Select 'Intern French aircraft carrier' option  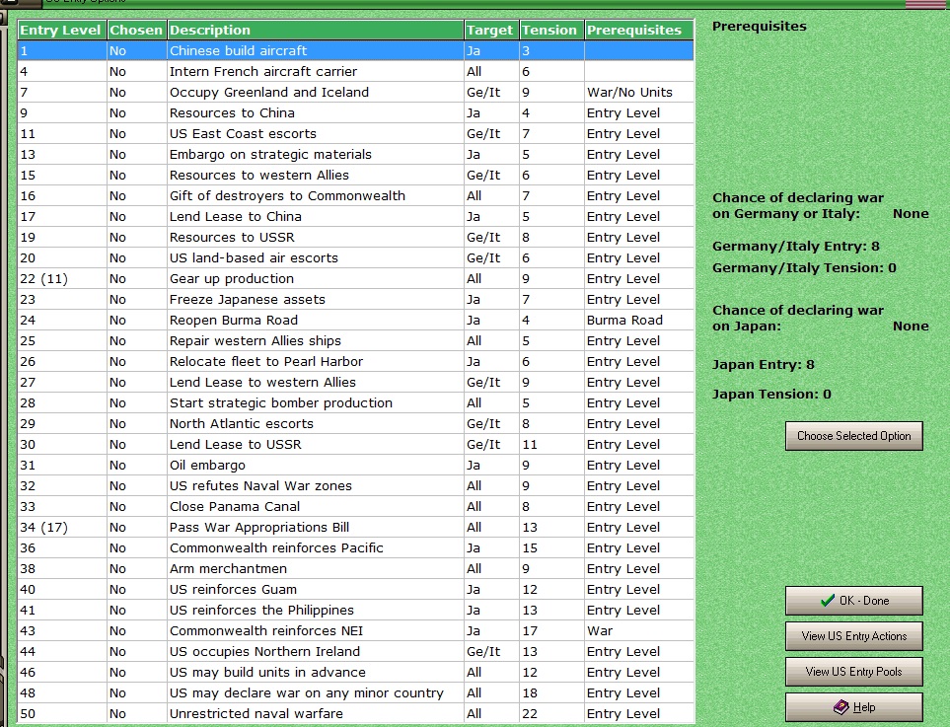pos(356,71)
